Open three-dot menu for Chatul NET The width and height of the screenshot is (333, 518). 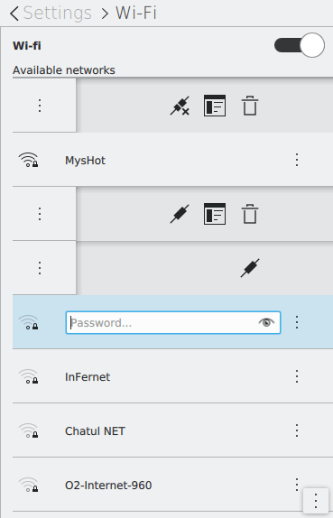[x=297, y=430]
